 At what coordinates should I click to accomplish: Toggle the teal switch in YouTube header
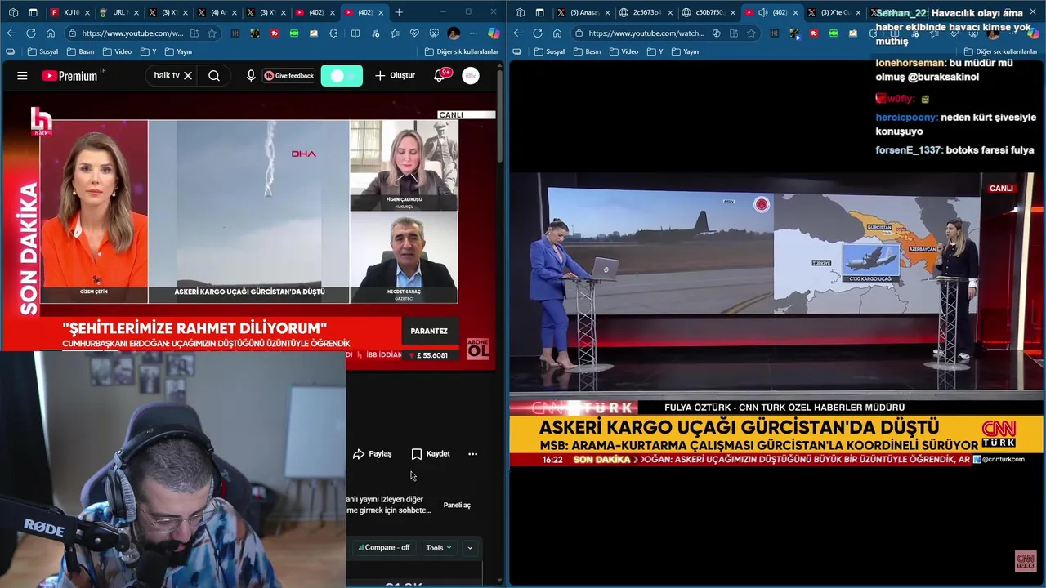342,76
